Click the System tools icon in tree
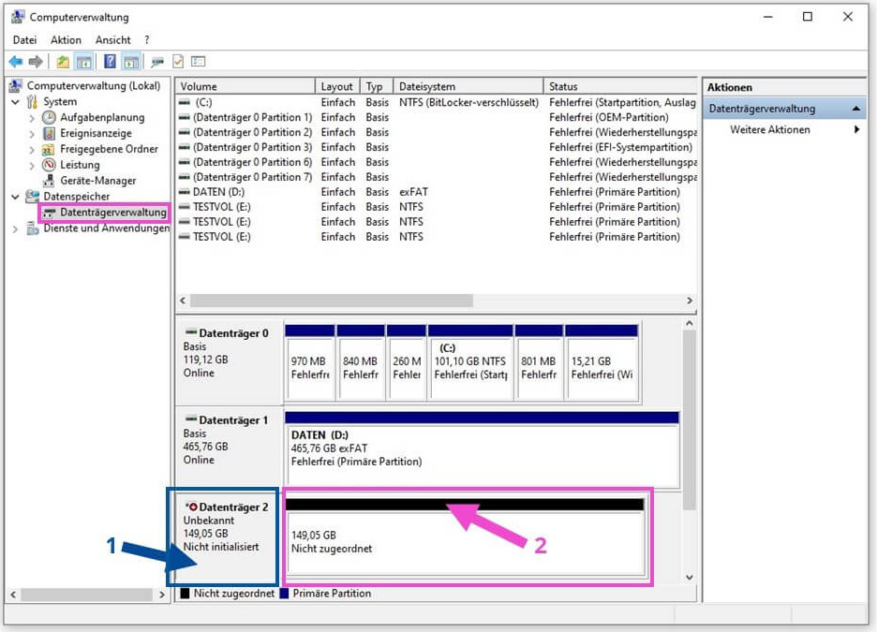 (33, 102)
